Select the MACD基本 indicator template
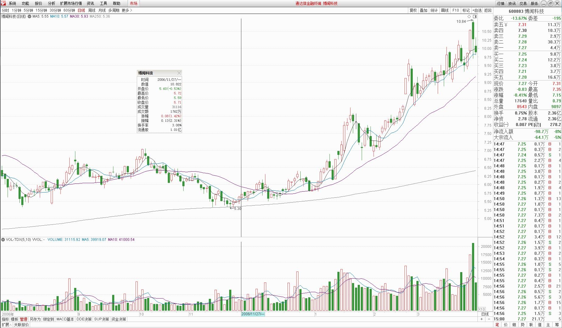Screen dimensions: 562x328 pos(65,319)
